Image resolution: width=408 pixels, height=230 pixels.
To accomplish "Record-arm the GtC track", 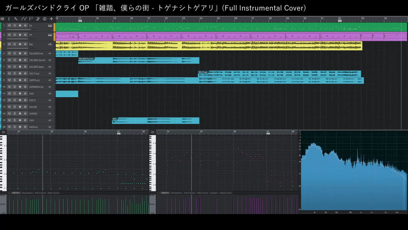I will tap(20, 93).
